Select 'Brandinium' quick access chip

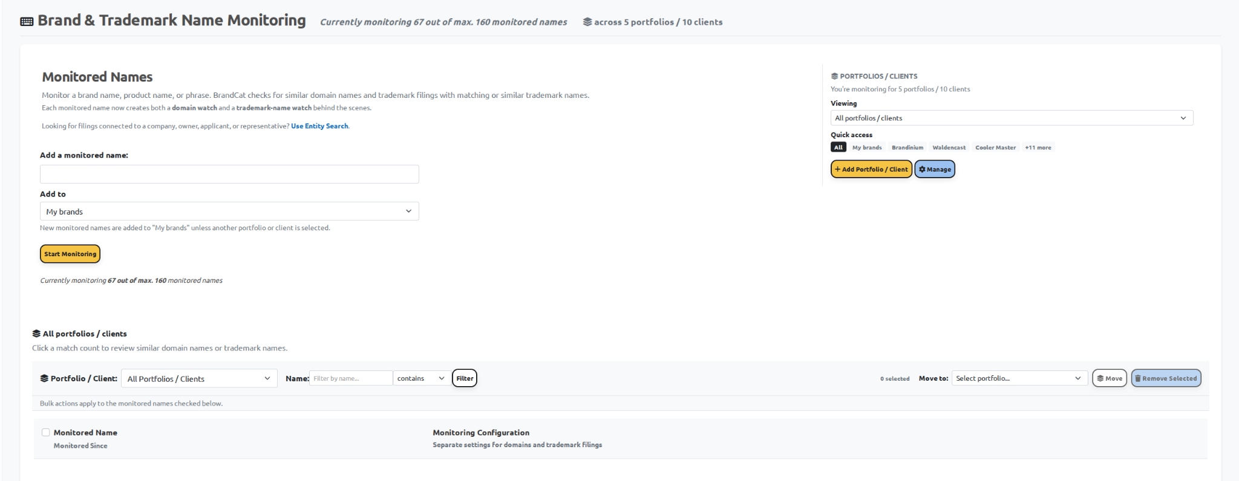click(x=907, y=147)
